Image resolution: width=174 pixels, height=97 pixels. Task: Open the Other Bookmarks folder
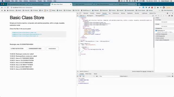click(x=167, y=10)
